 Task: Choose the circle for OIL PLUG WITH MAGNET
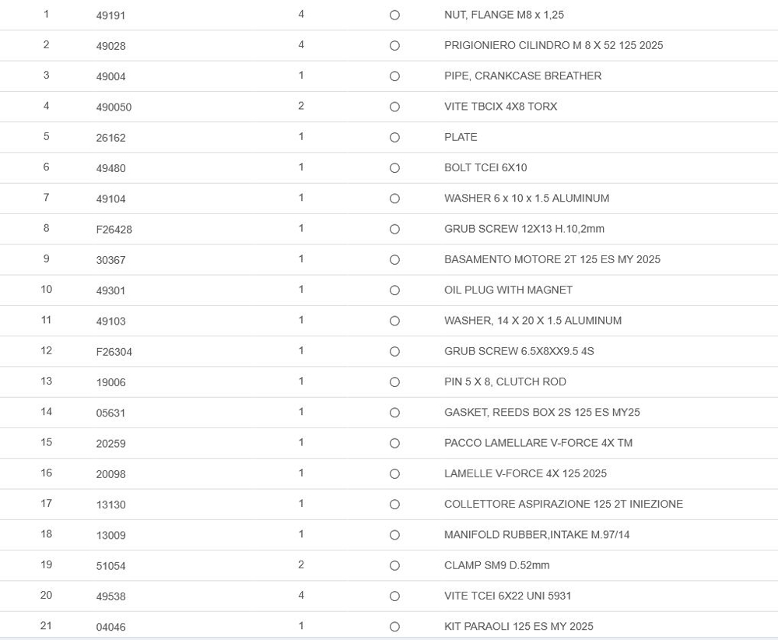point(394,290)
